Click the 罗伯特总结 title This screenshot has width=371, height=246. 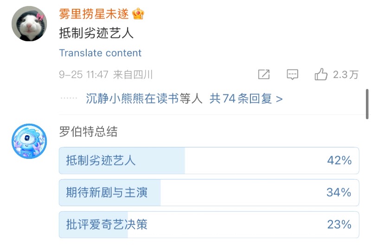coord(88,132)
